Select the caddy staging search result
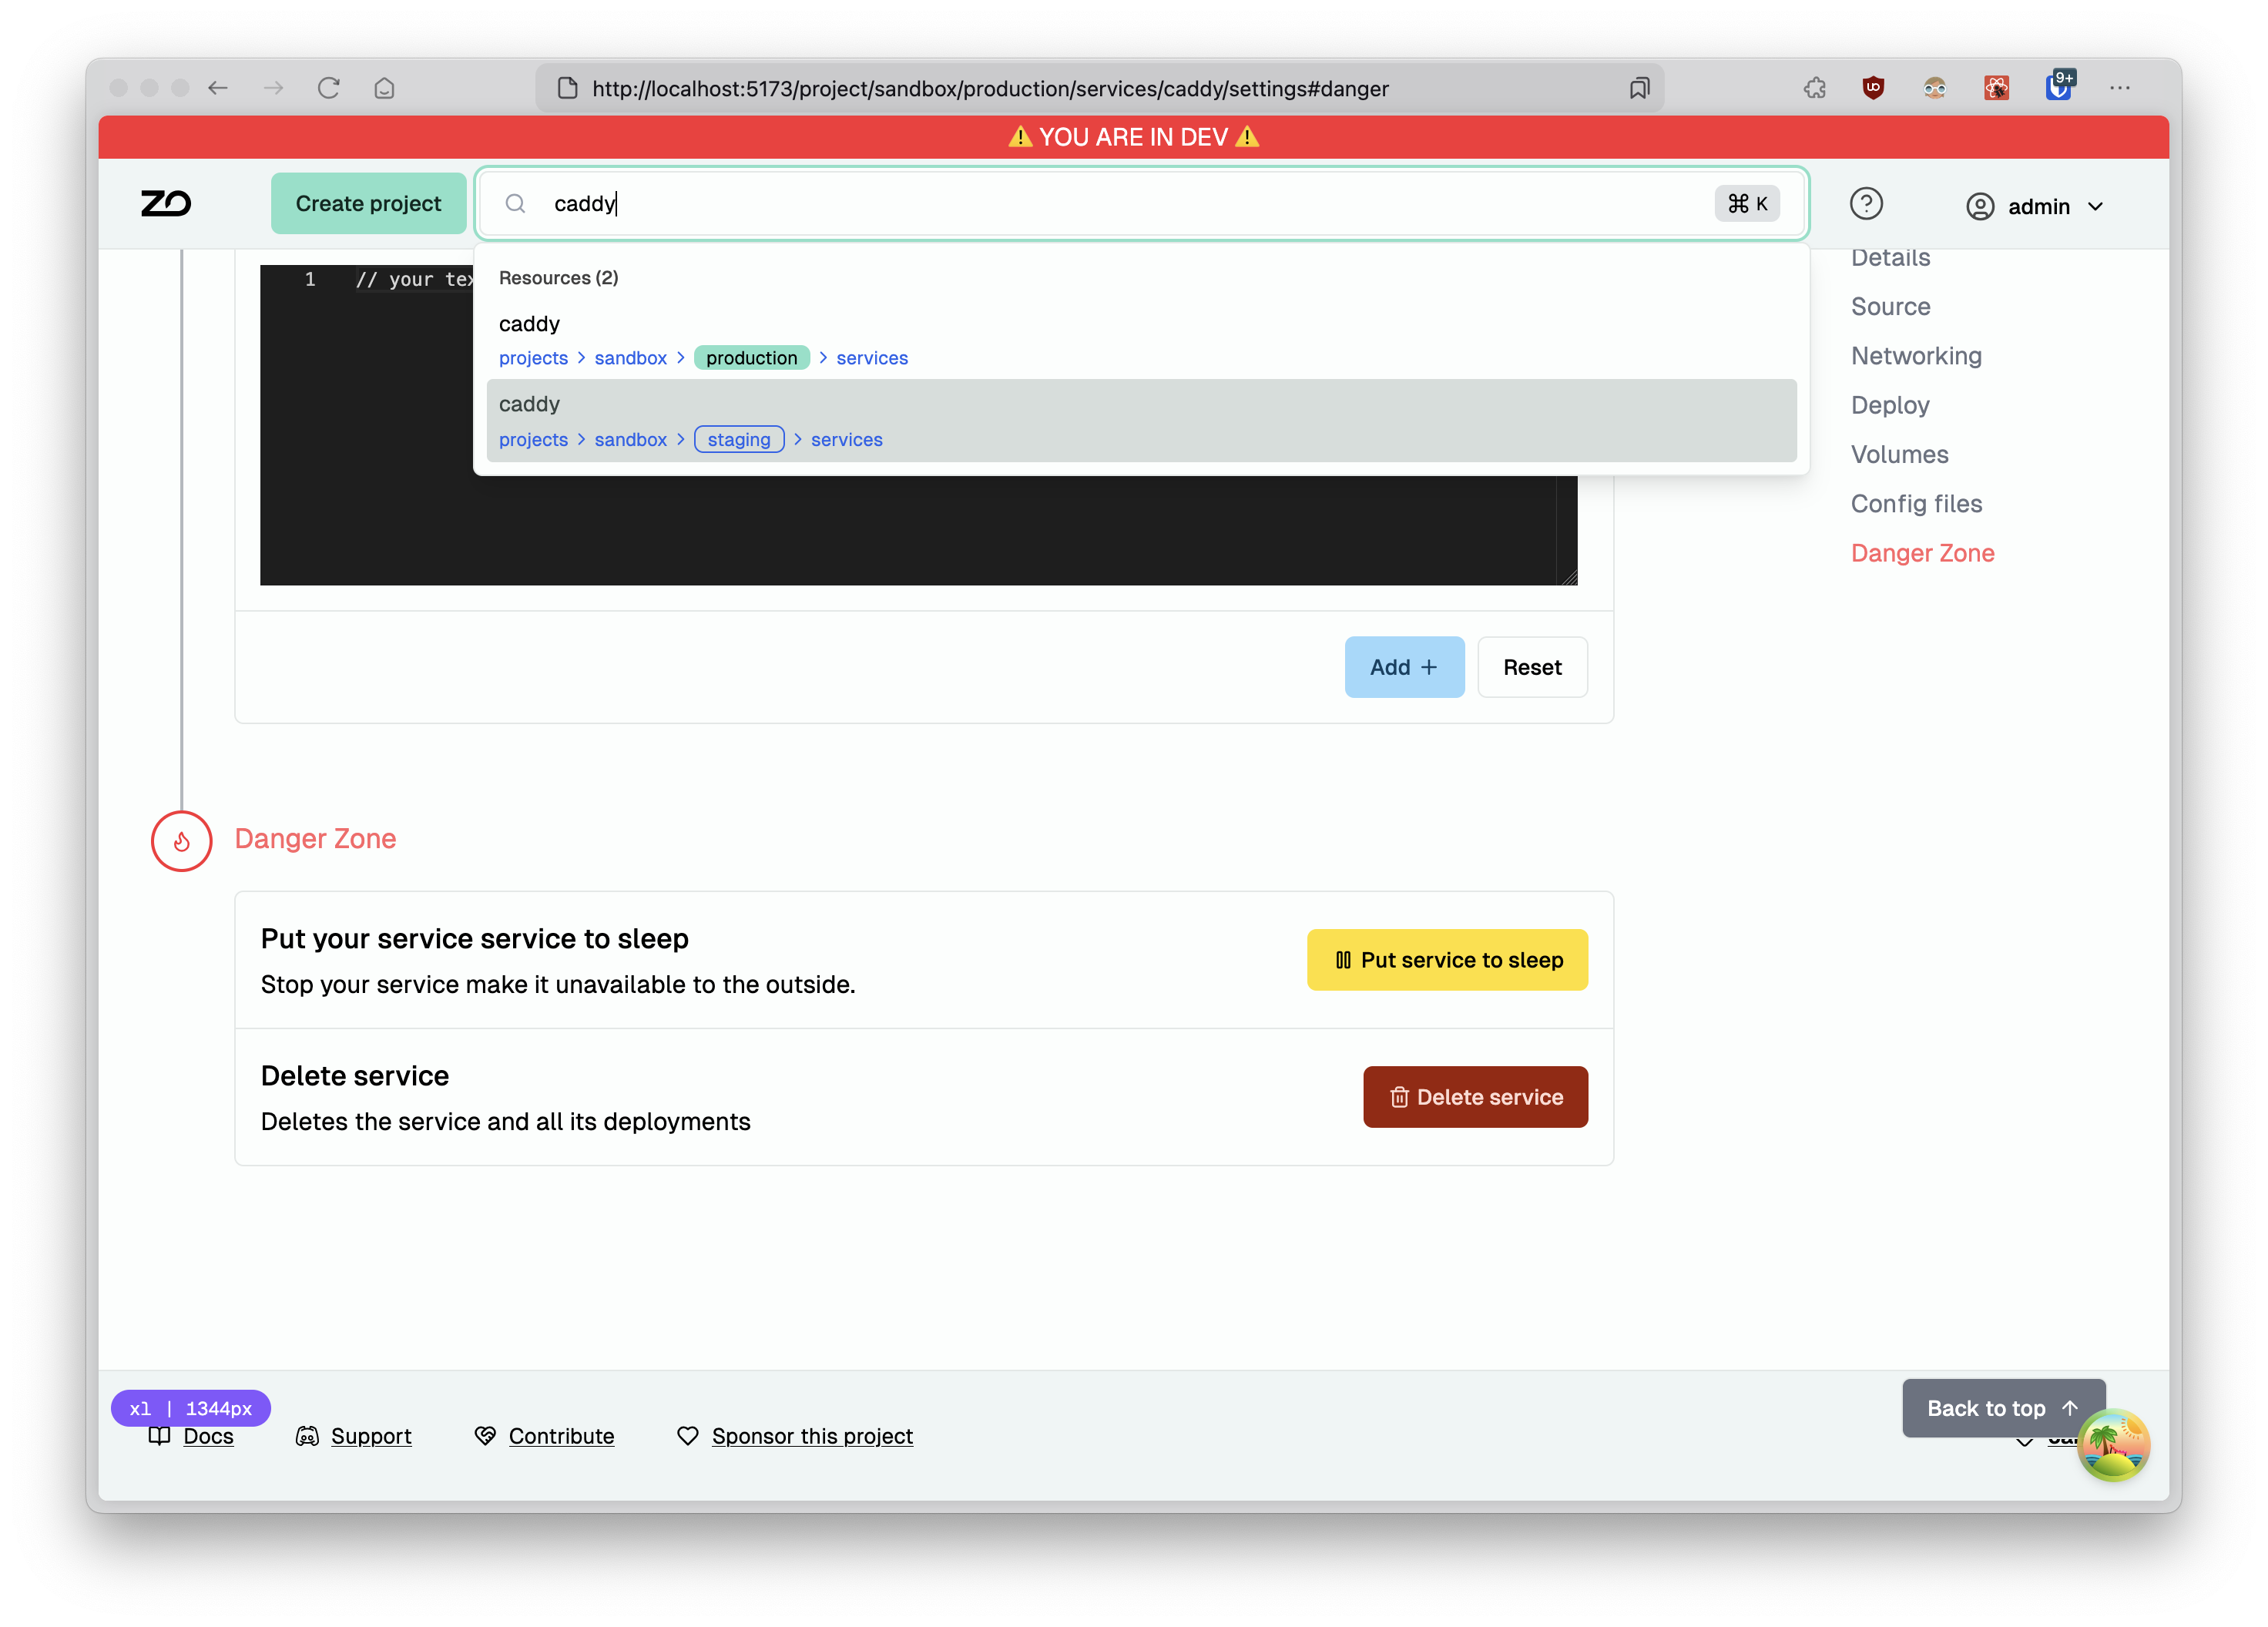The width and height of the screenshot is (2268, 1627). (x=1141, y=421)
